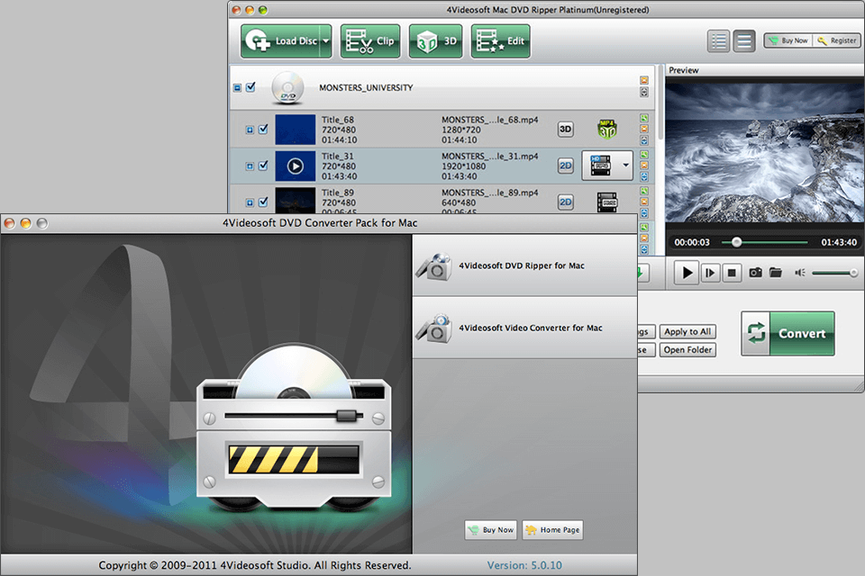Click the 2D label on Title_89

(565, 202)
